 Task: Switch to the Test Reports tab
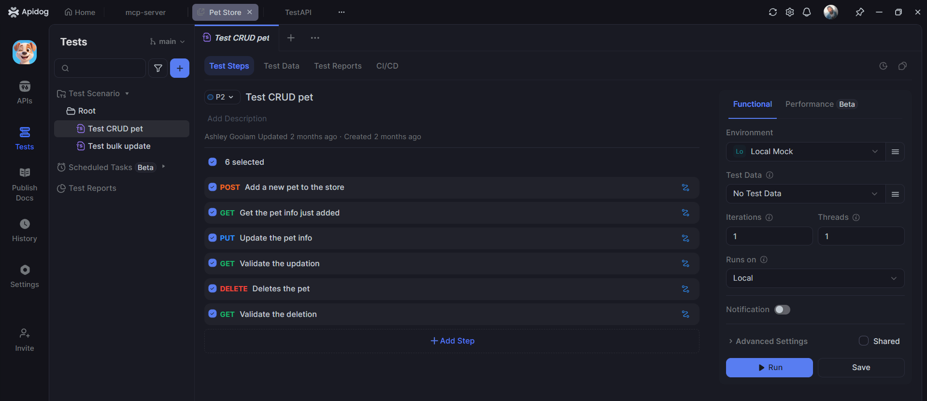point(338,66)
